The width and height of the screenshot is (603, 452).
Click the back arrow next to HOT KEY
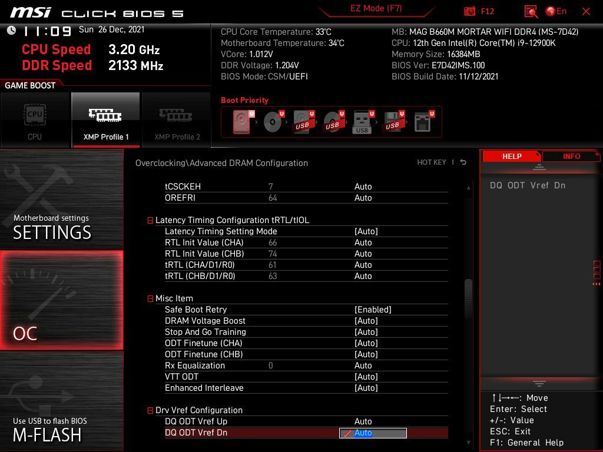tap(463, 162)
